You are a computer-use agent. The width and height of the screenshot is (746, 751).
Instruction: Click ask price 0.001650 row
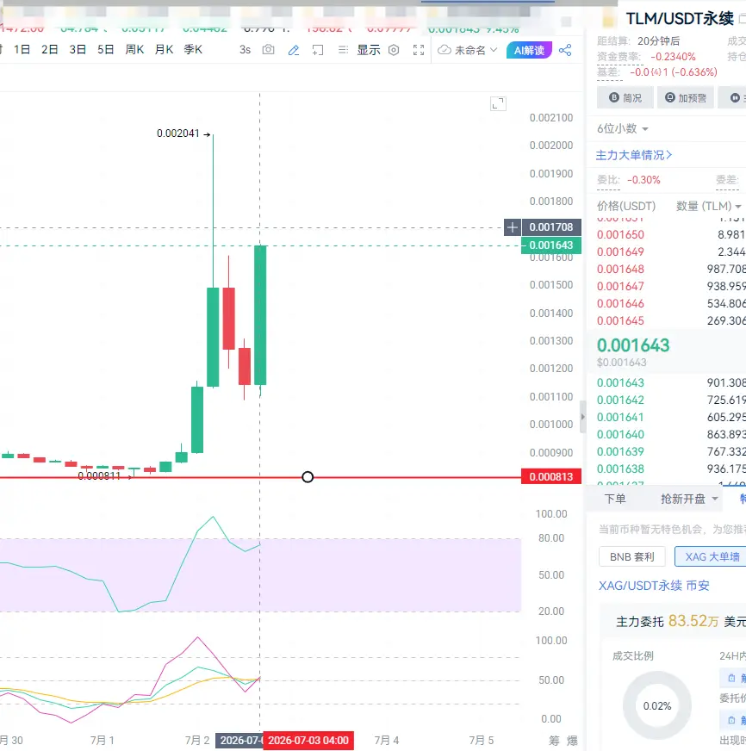click(670, 234)
